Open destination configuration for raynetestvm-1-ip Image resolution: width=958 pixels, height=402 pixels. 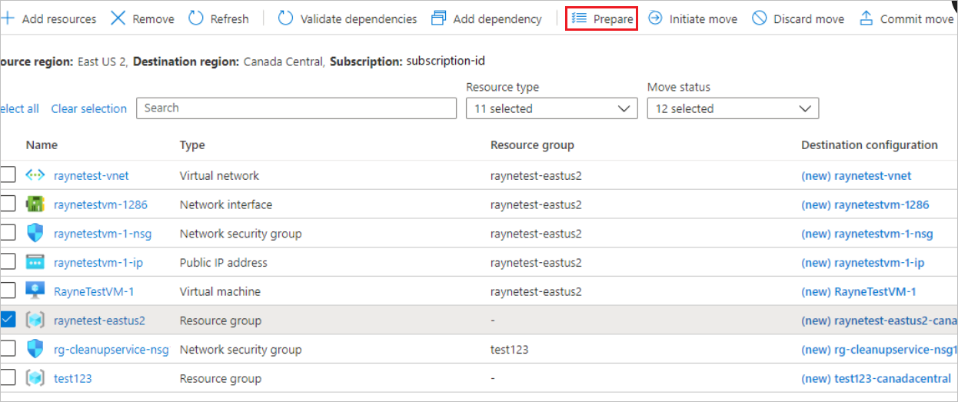(863, 263)
